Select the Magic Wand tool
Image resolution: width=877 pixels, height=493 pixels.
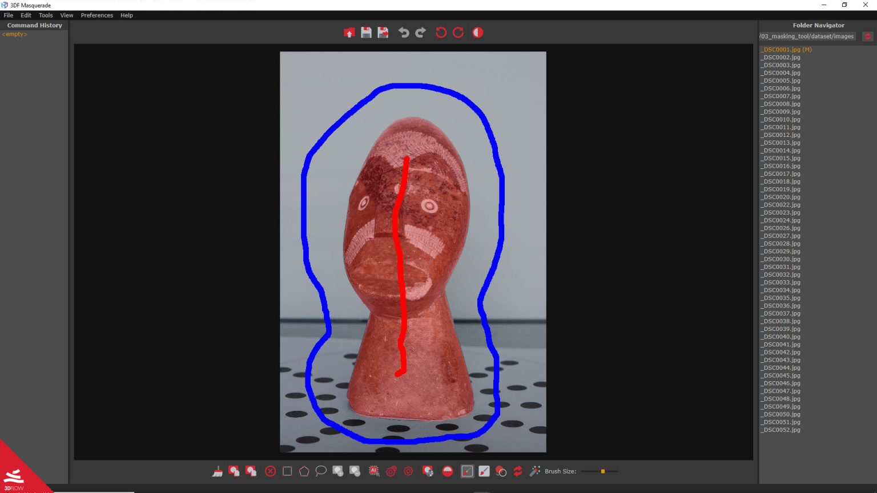tap(534, 471)
